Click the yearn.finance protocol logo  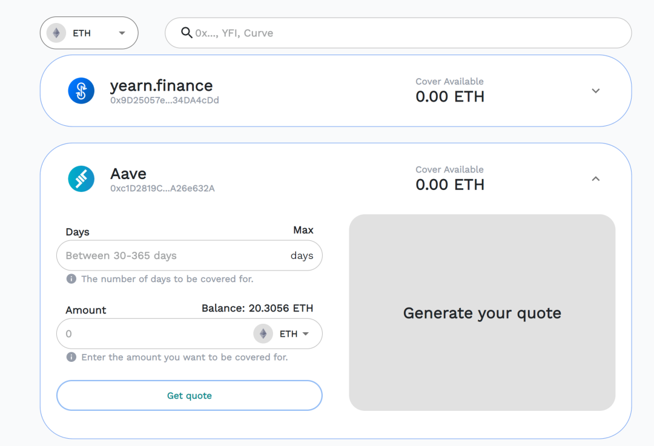pyautogui.click(x=81, y=90)
